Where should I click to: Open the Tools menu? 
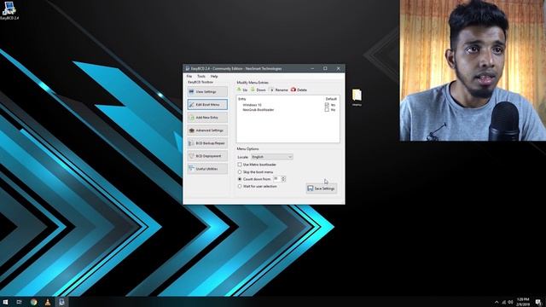point(201,76)
